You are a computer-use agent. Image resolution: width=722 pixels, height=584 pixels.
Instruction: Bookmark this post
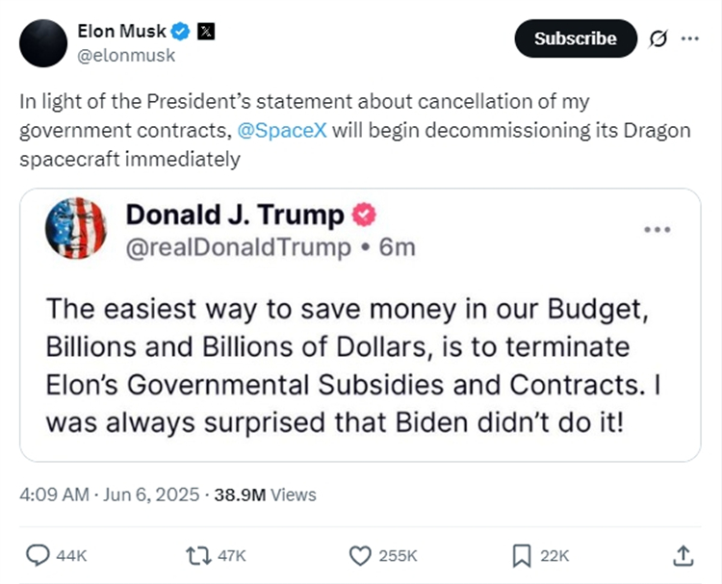point(522,554)
